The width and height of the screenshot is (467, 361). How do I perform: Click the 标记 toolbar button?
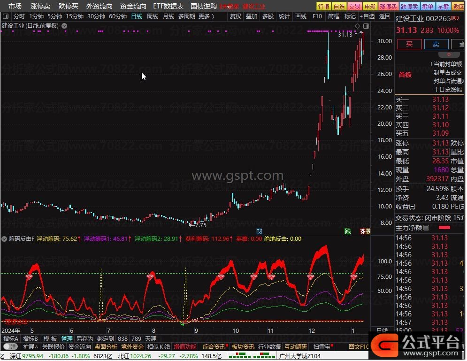350,16
